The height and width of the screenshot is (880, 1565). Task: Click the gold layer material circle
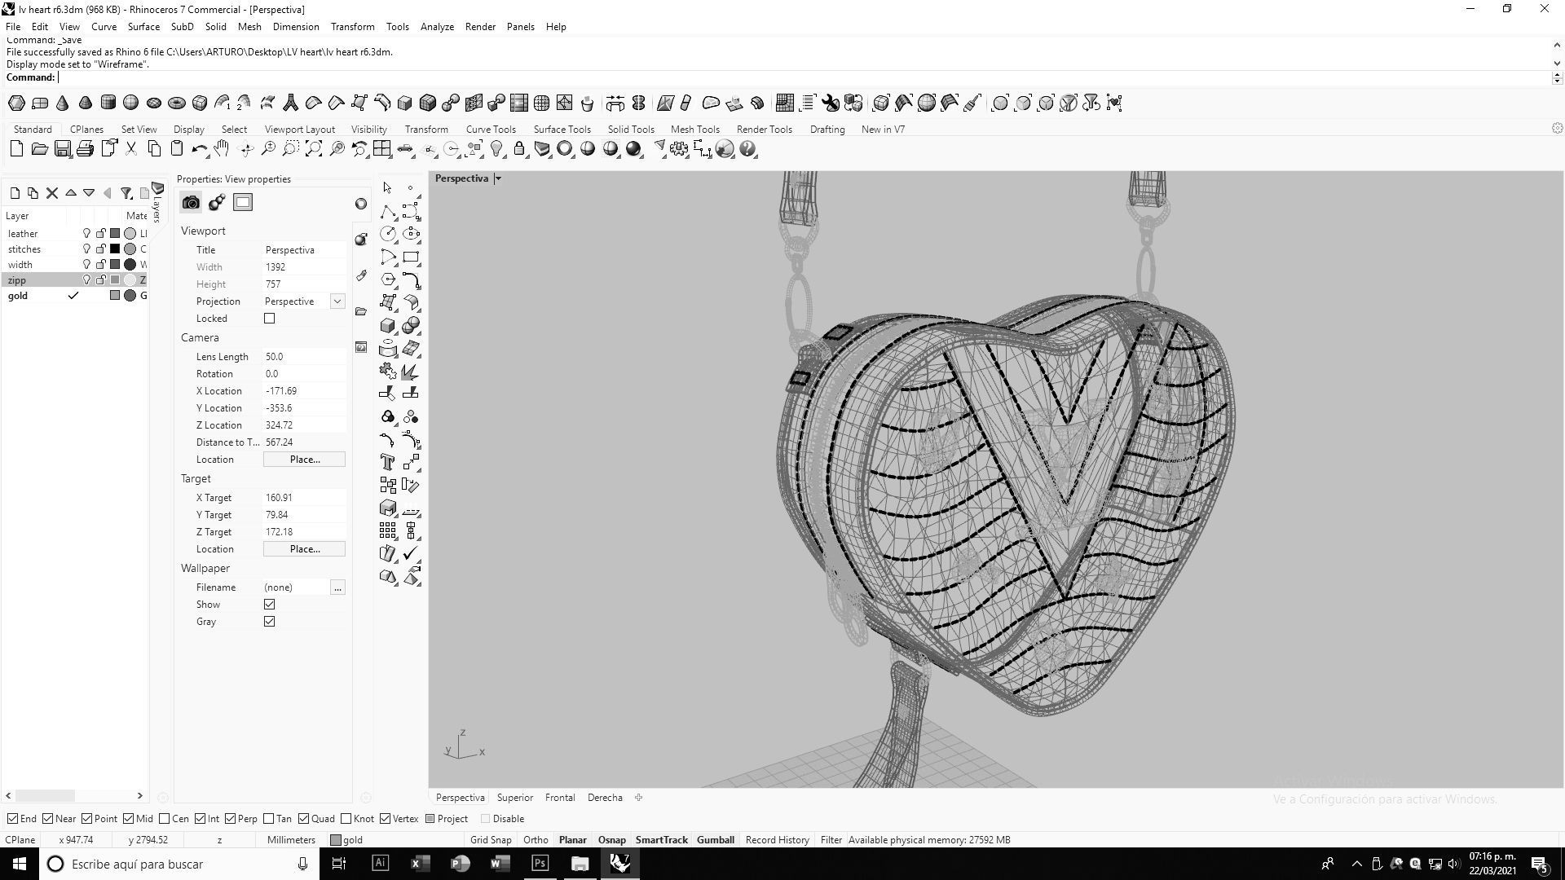[130, 296]
